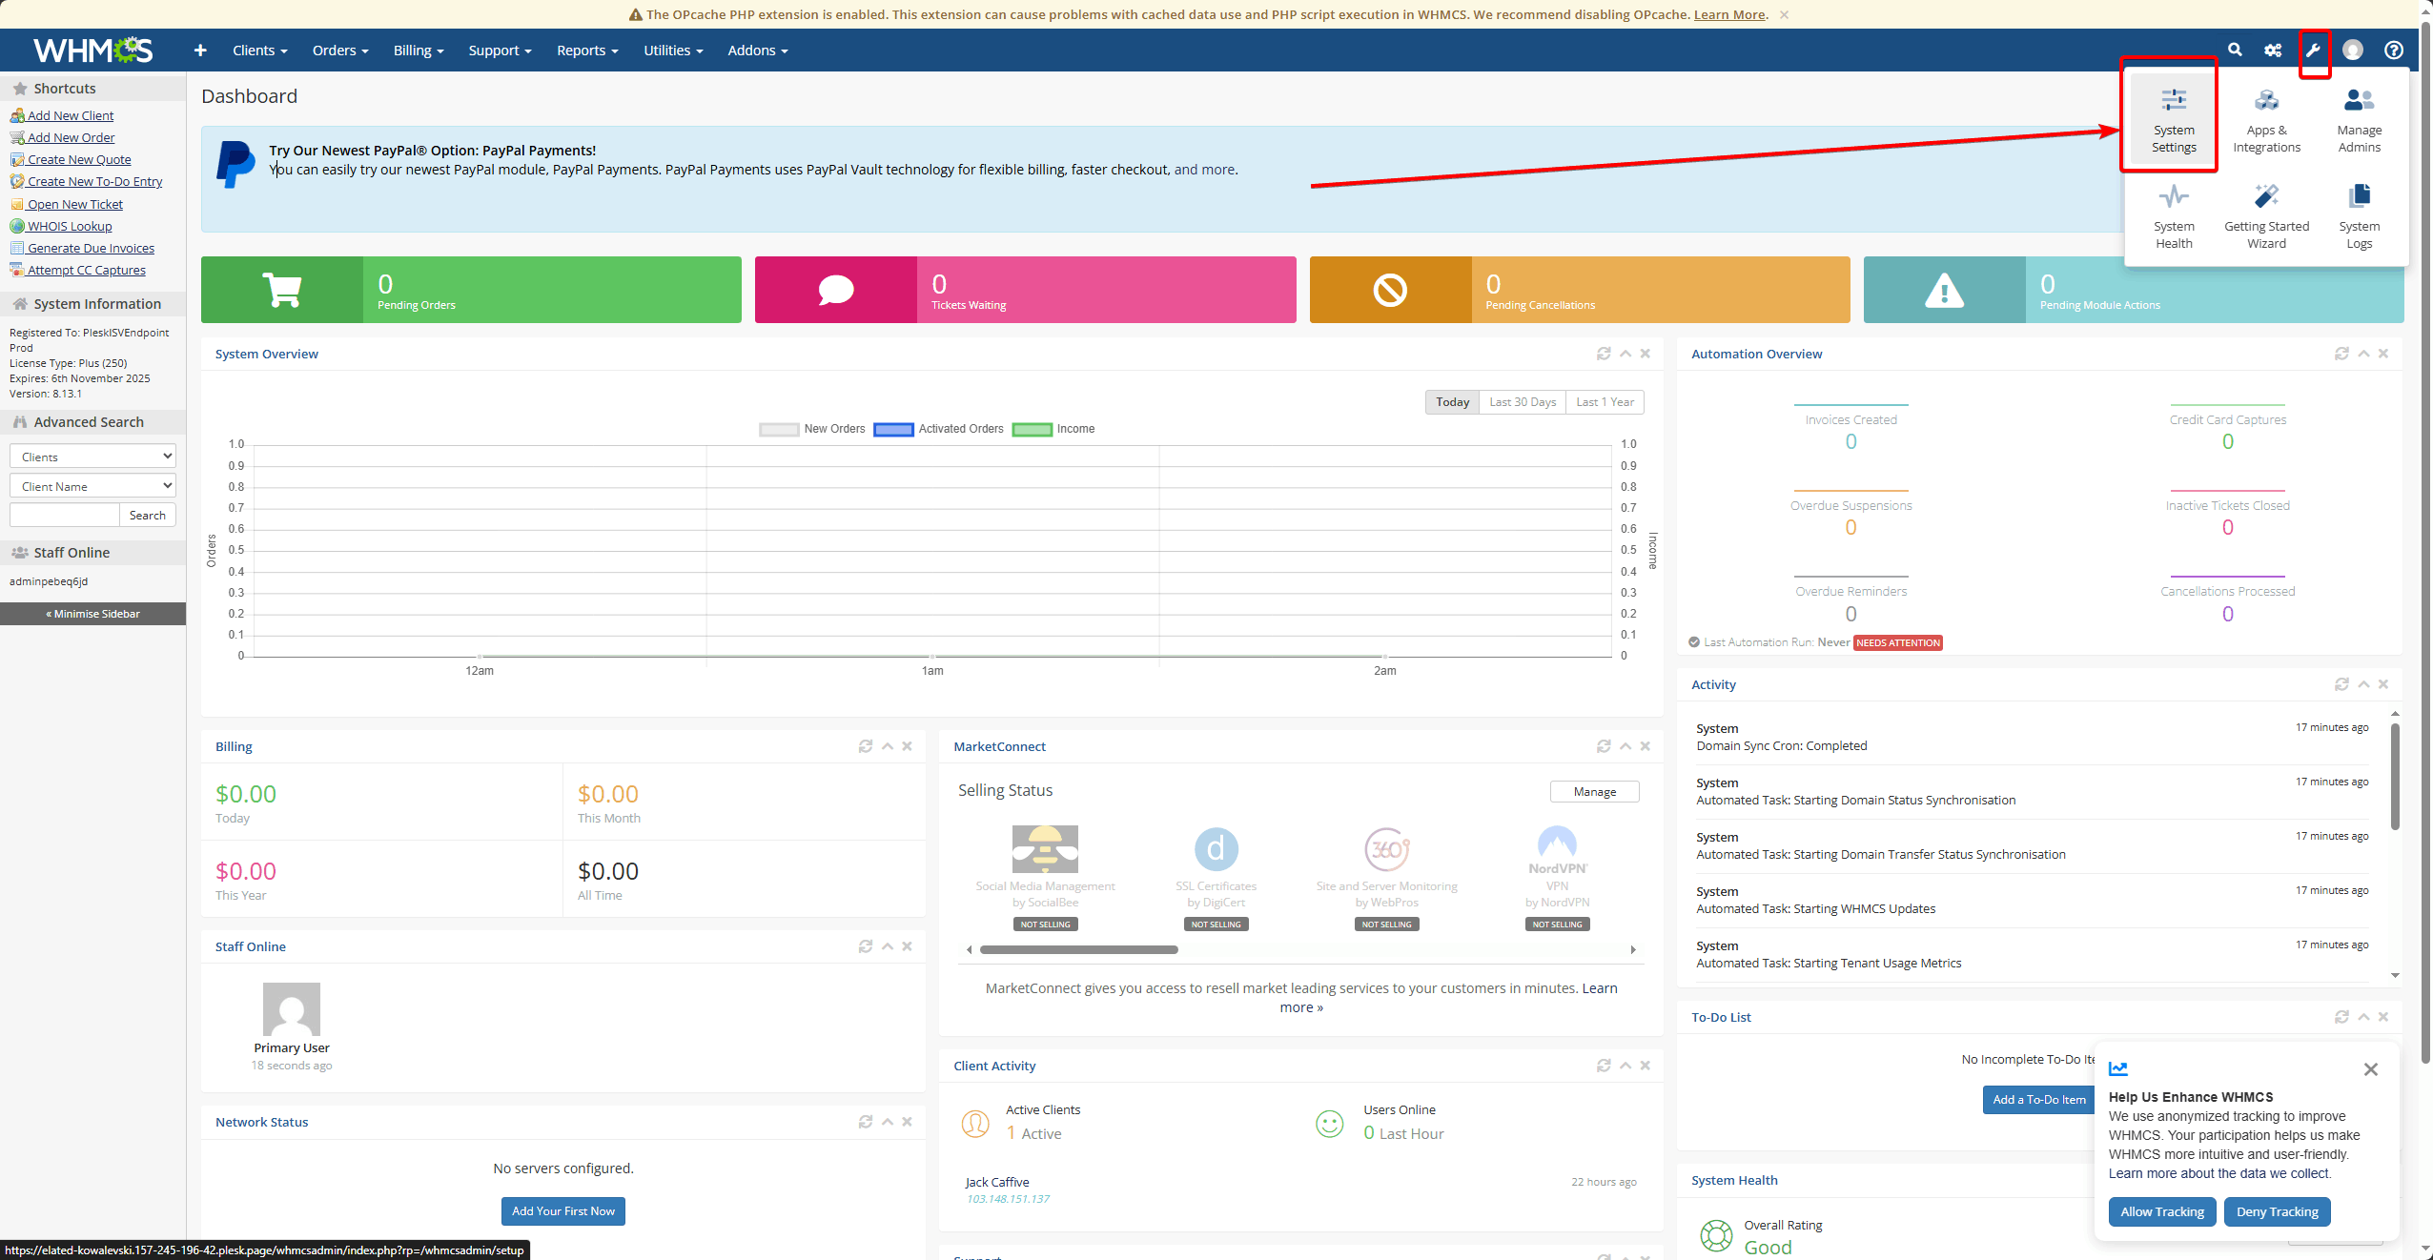Collapse the System Overview panel
This screenshot has height=1260, width=2433.
point(1625,354)
